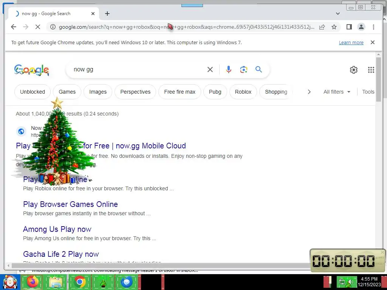Click the now.gg globe favicon
The height and width of the screenshot is (290, 387).
(x=21, y=131)
